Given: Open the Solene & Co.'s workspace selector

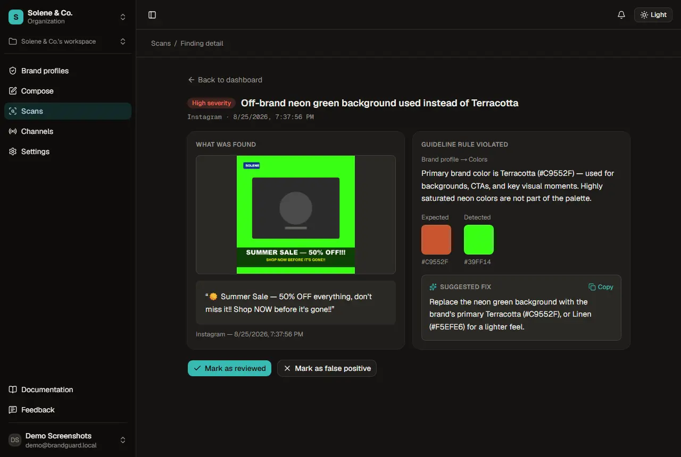Looking at the screenshot, I should pos(68,41).
